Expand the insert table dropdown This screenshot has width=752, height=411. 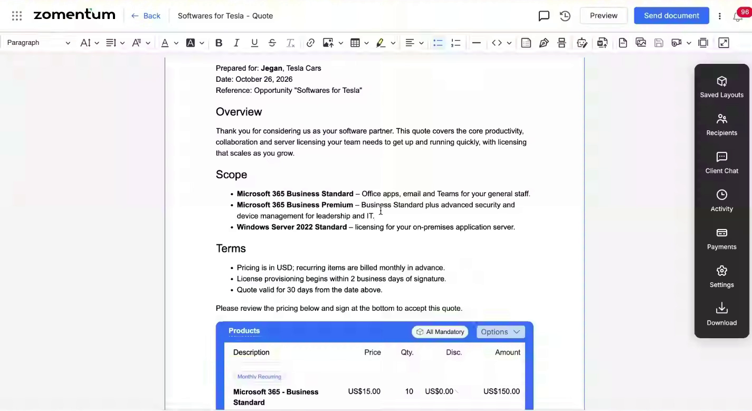(367, 43)
